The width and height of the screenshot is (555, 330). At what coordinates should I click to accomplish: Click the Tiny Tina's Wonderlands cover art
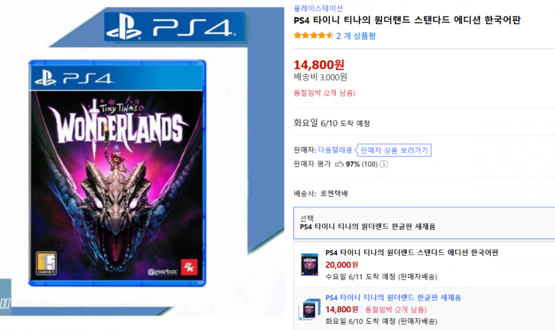[117, 173]
